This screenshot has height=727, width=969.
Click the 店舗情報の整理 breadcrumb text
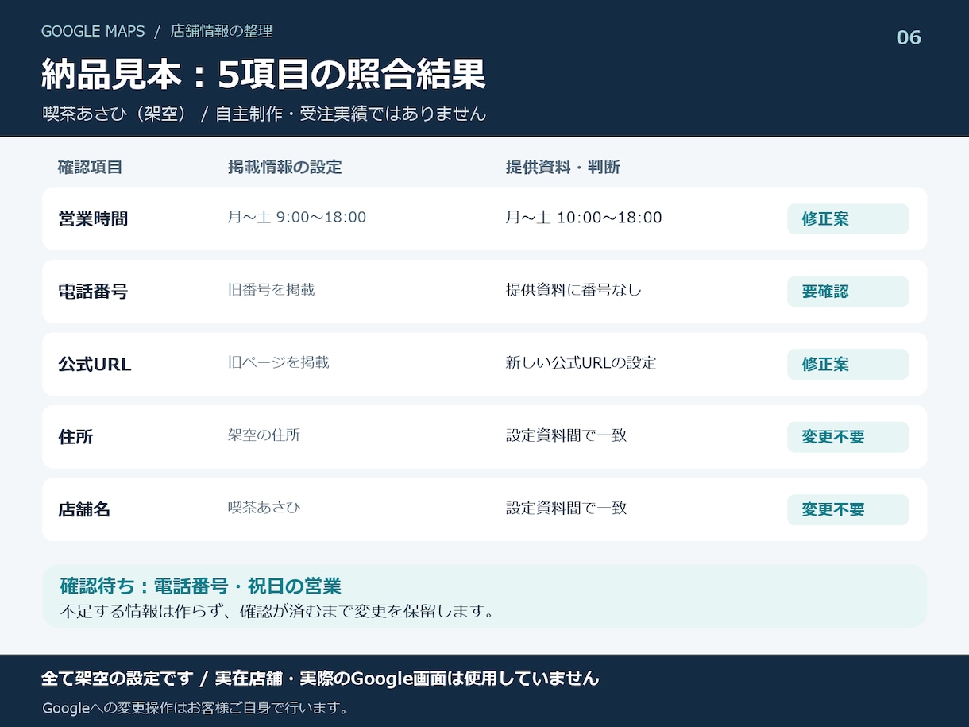[222, 31]
